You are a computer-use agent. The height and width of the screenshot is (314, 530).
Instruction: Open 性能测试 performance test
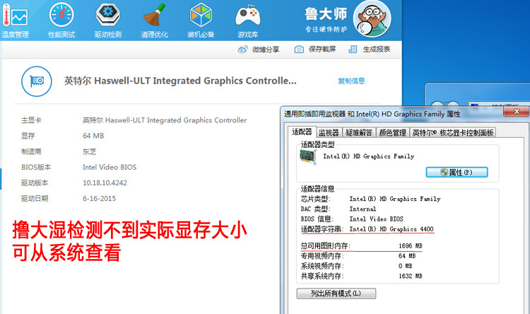61,21
